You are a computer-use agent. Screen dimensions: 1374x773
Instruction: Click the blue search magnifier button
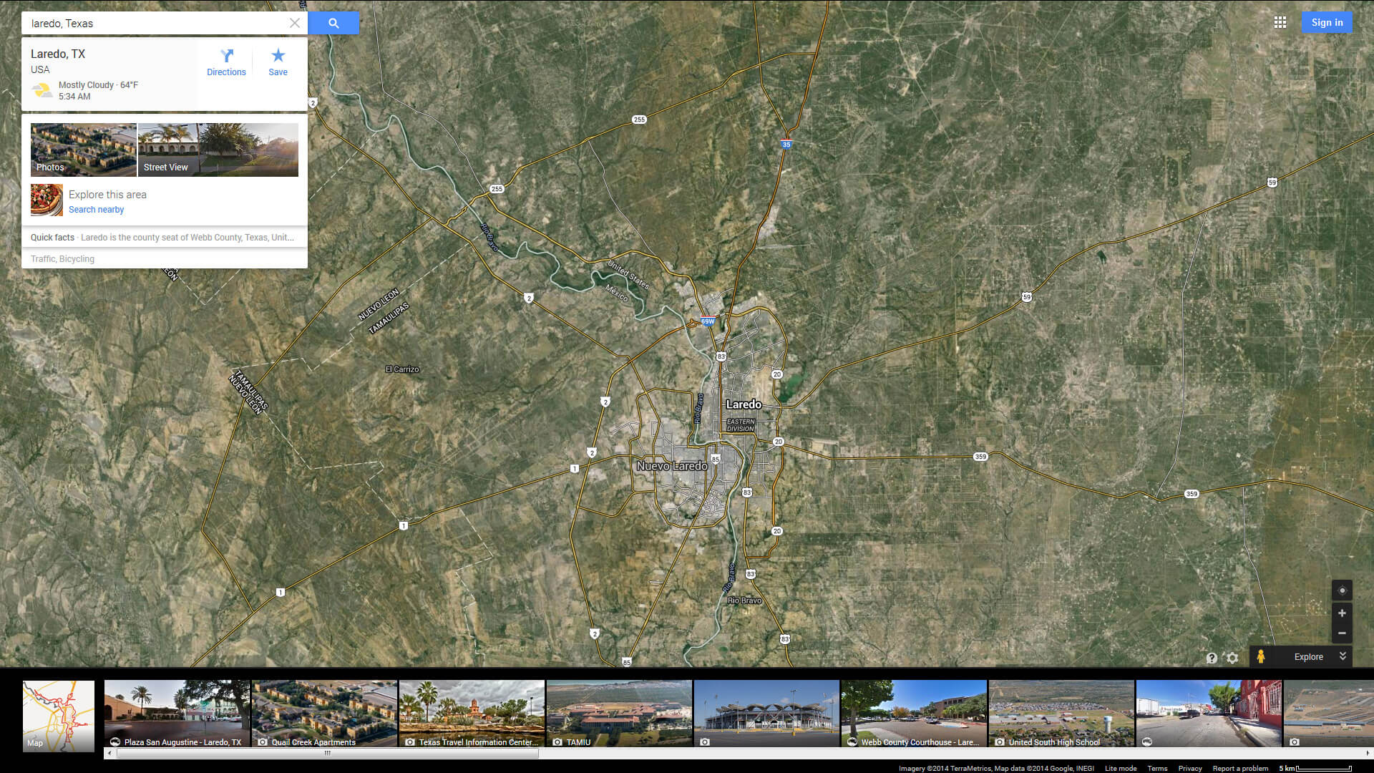(333, 23)
